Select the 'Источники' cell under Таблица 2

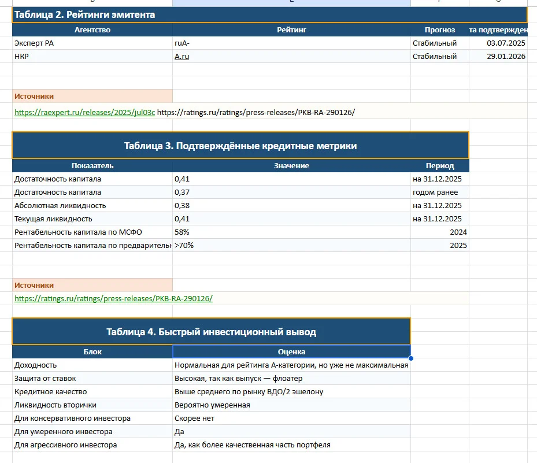[x=92, y=96]
